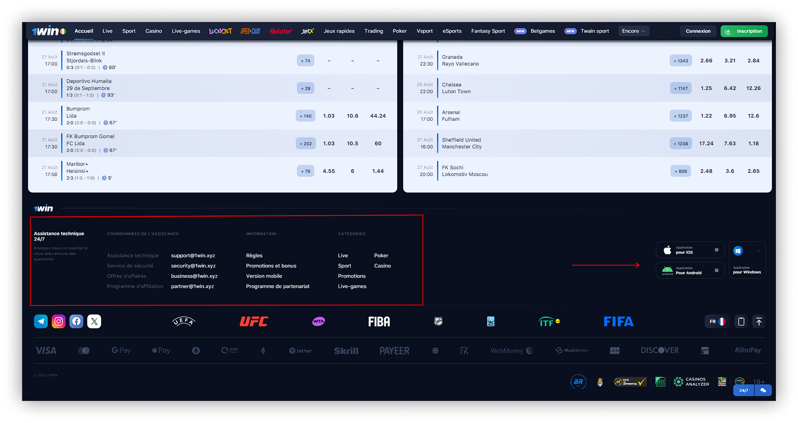Select the Lucky Jet game icon

[221, 31]
